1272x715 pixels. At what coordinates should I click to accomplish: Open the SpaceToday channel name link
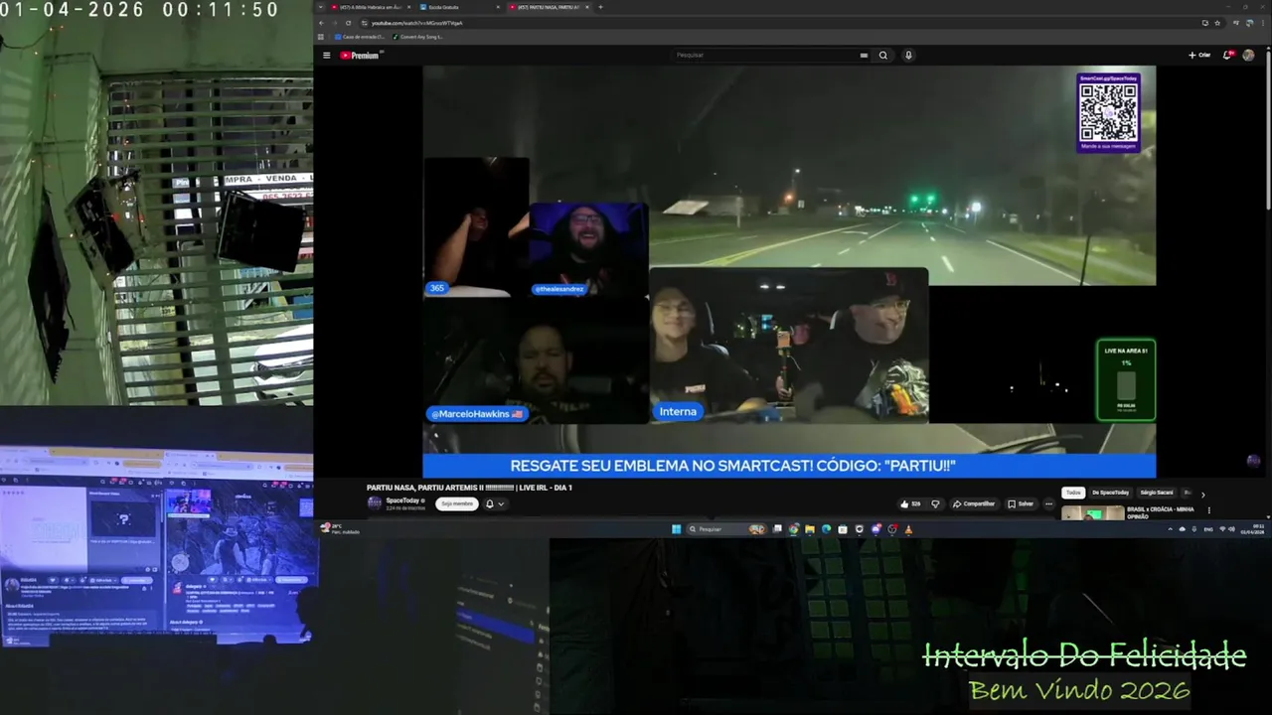[404, 500]
